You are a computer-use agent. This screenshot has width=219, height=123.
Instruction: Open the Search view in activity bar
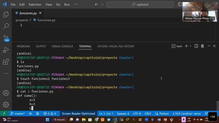(x=6, y=26)
